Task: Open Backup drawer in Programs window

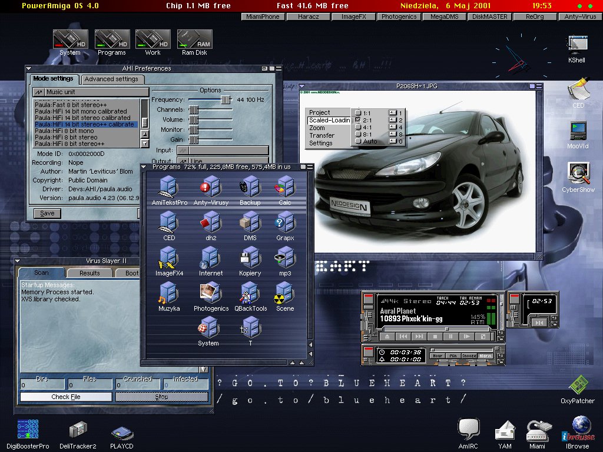Action: (x=250, y=190)
